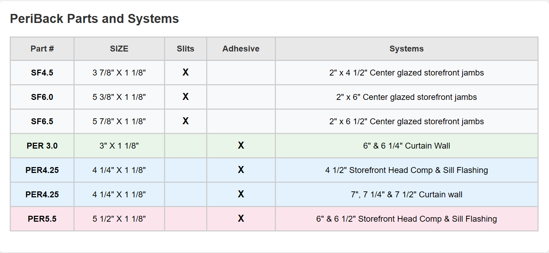Viewport: 549px width, 253px height.
Task: Click the Adhesive X mark for PER5.5
Action: tap(241, 219)
